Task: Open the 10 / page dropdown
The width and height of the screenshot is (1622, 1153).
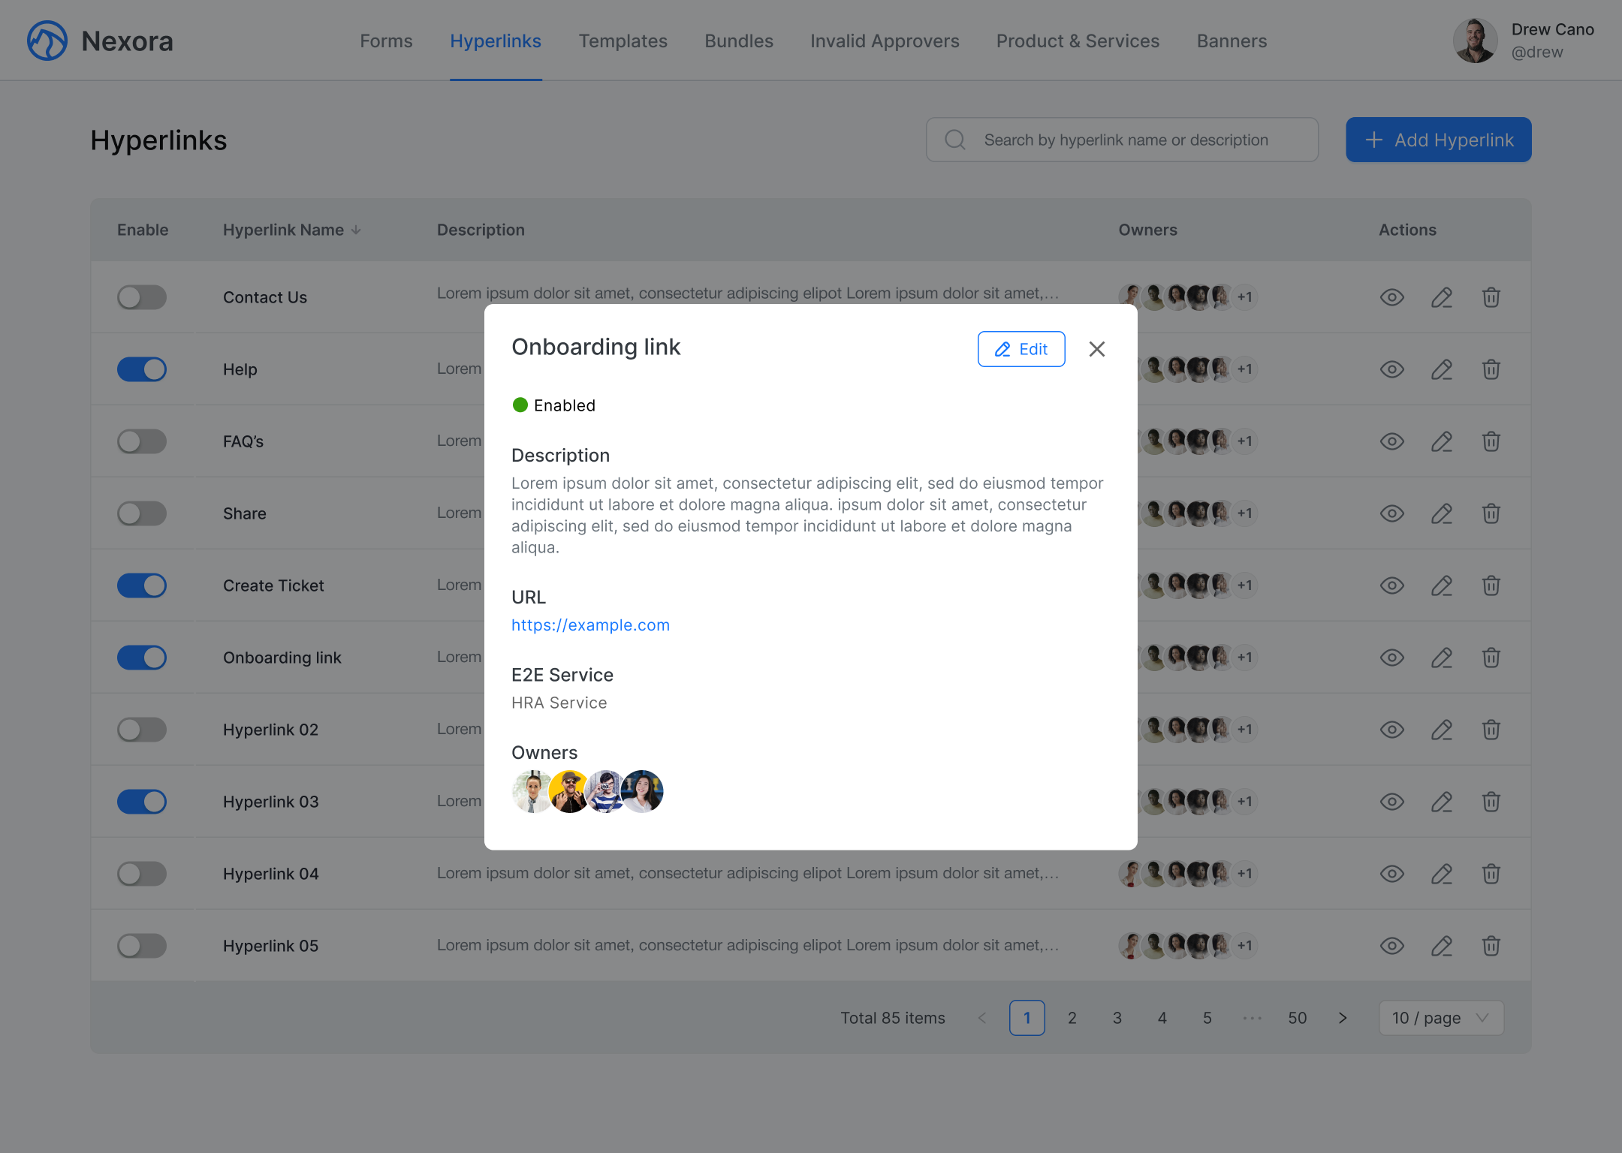Action: (x=1440, y=1018)
